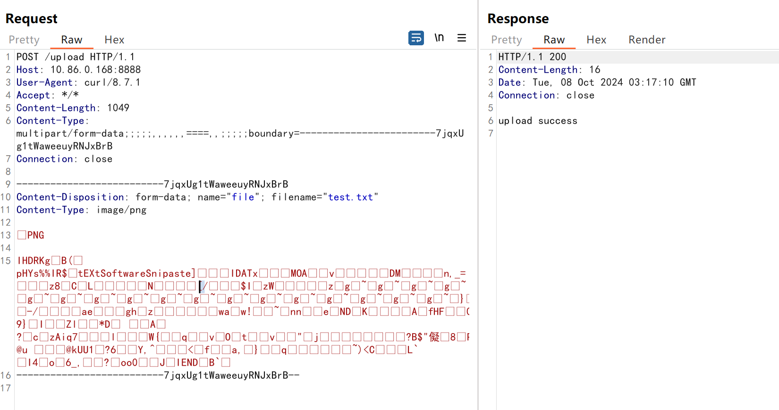This screenshot has height=410, width=779.
Task: Click the filename "test.txt" value
Action: point(350,197)
